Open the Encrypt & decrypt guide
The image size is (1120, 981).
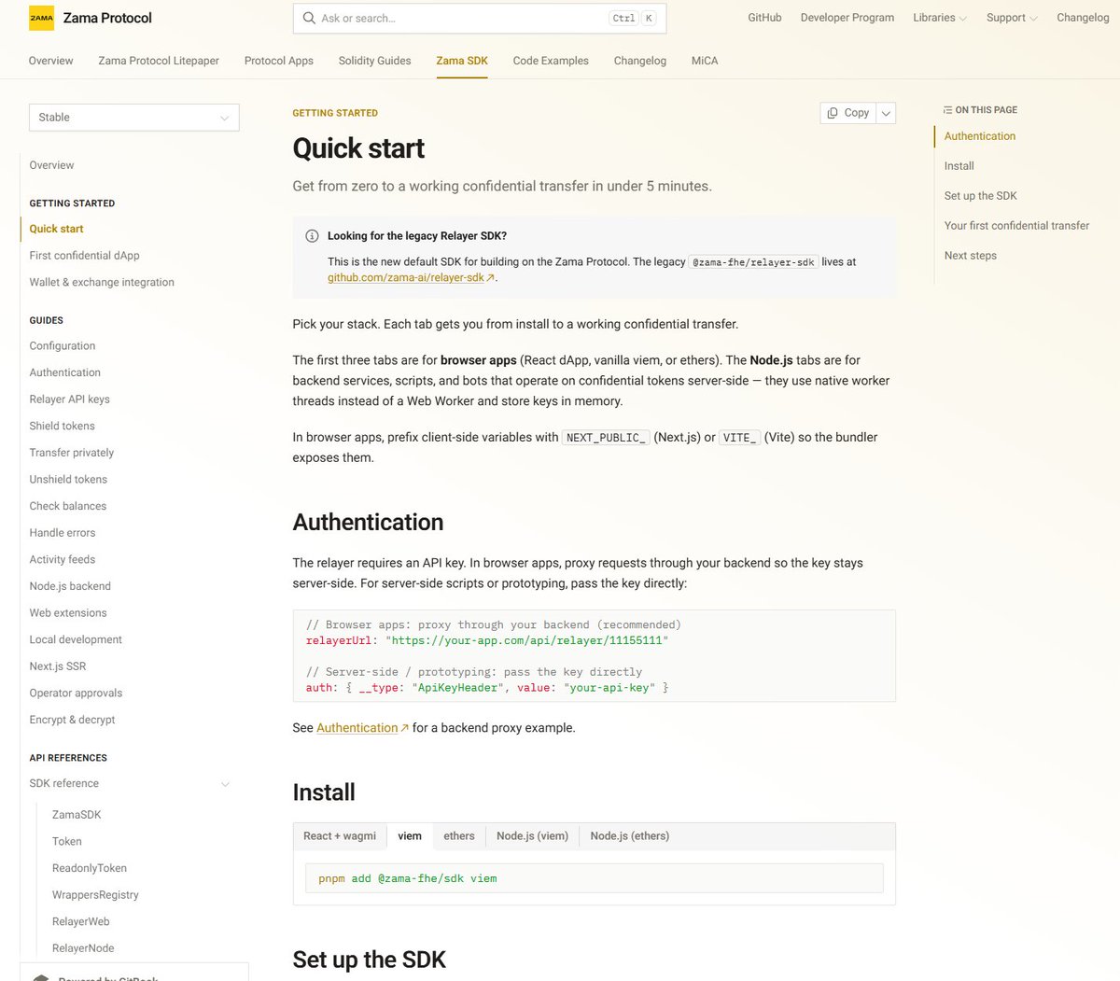point(72,721)
